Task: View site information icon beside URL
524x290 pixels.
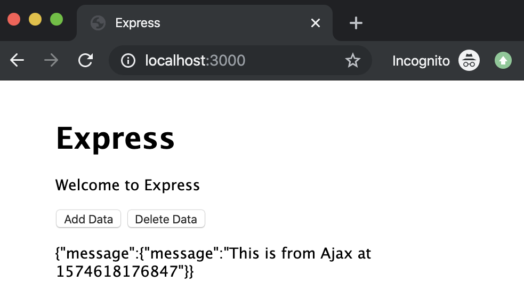Action: (128, 61)
